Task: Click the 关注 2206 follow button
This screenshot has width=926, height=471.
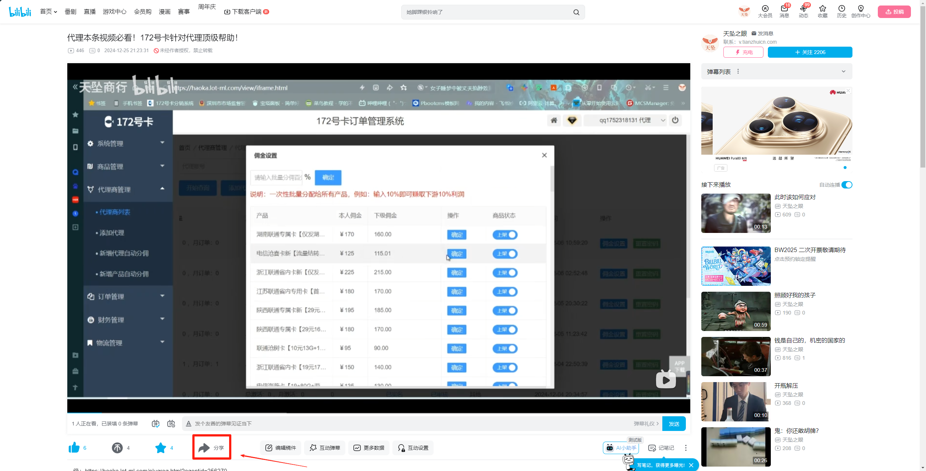Action: (x=810, y=52)
